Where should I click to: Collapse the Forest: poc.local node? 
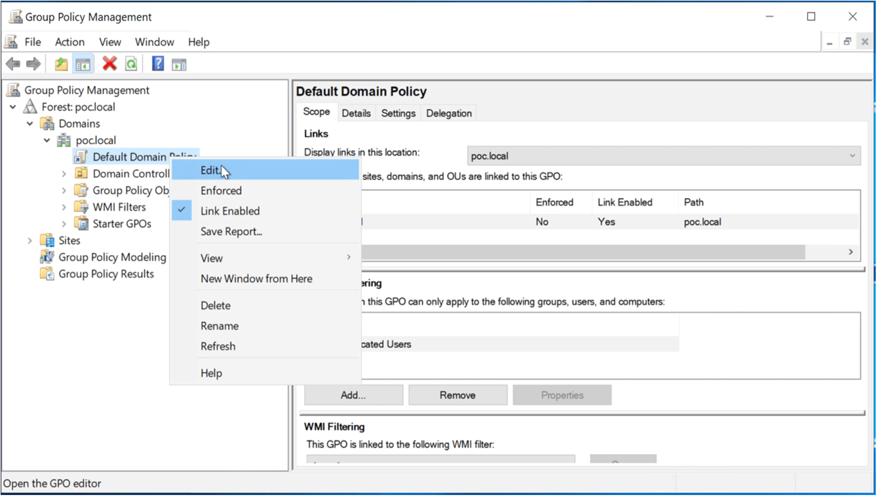13,107
